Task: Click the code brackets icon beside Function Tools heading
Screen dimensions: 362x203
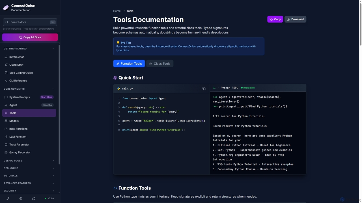Action: [x=115, y=188]
